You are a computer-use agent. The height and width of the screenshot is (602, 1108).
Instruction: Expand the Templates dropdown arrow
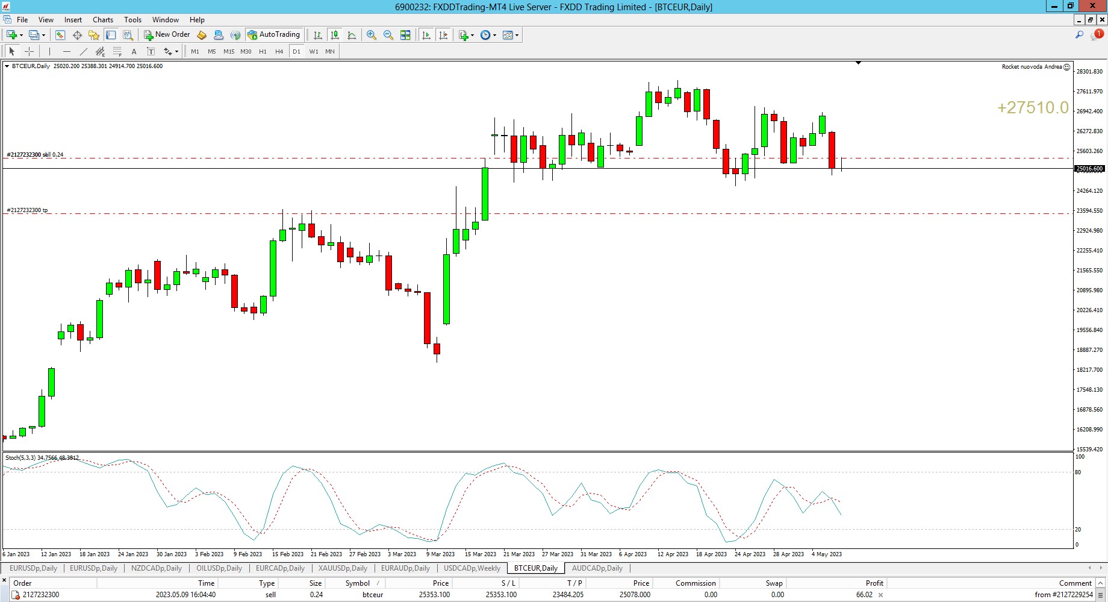pos(517,35)
